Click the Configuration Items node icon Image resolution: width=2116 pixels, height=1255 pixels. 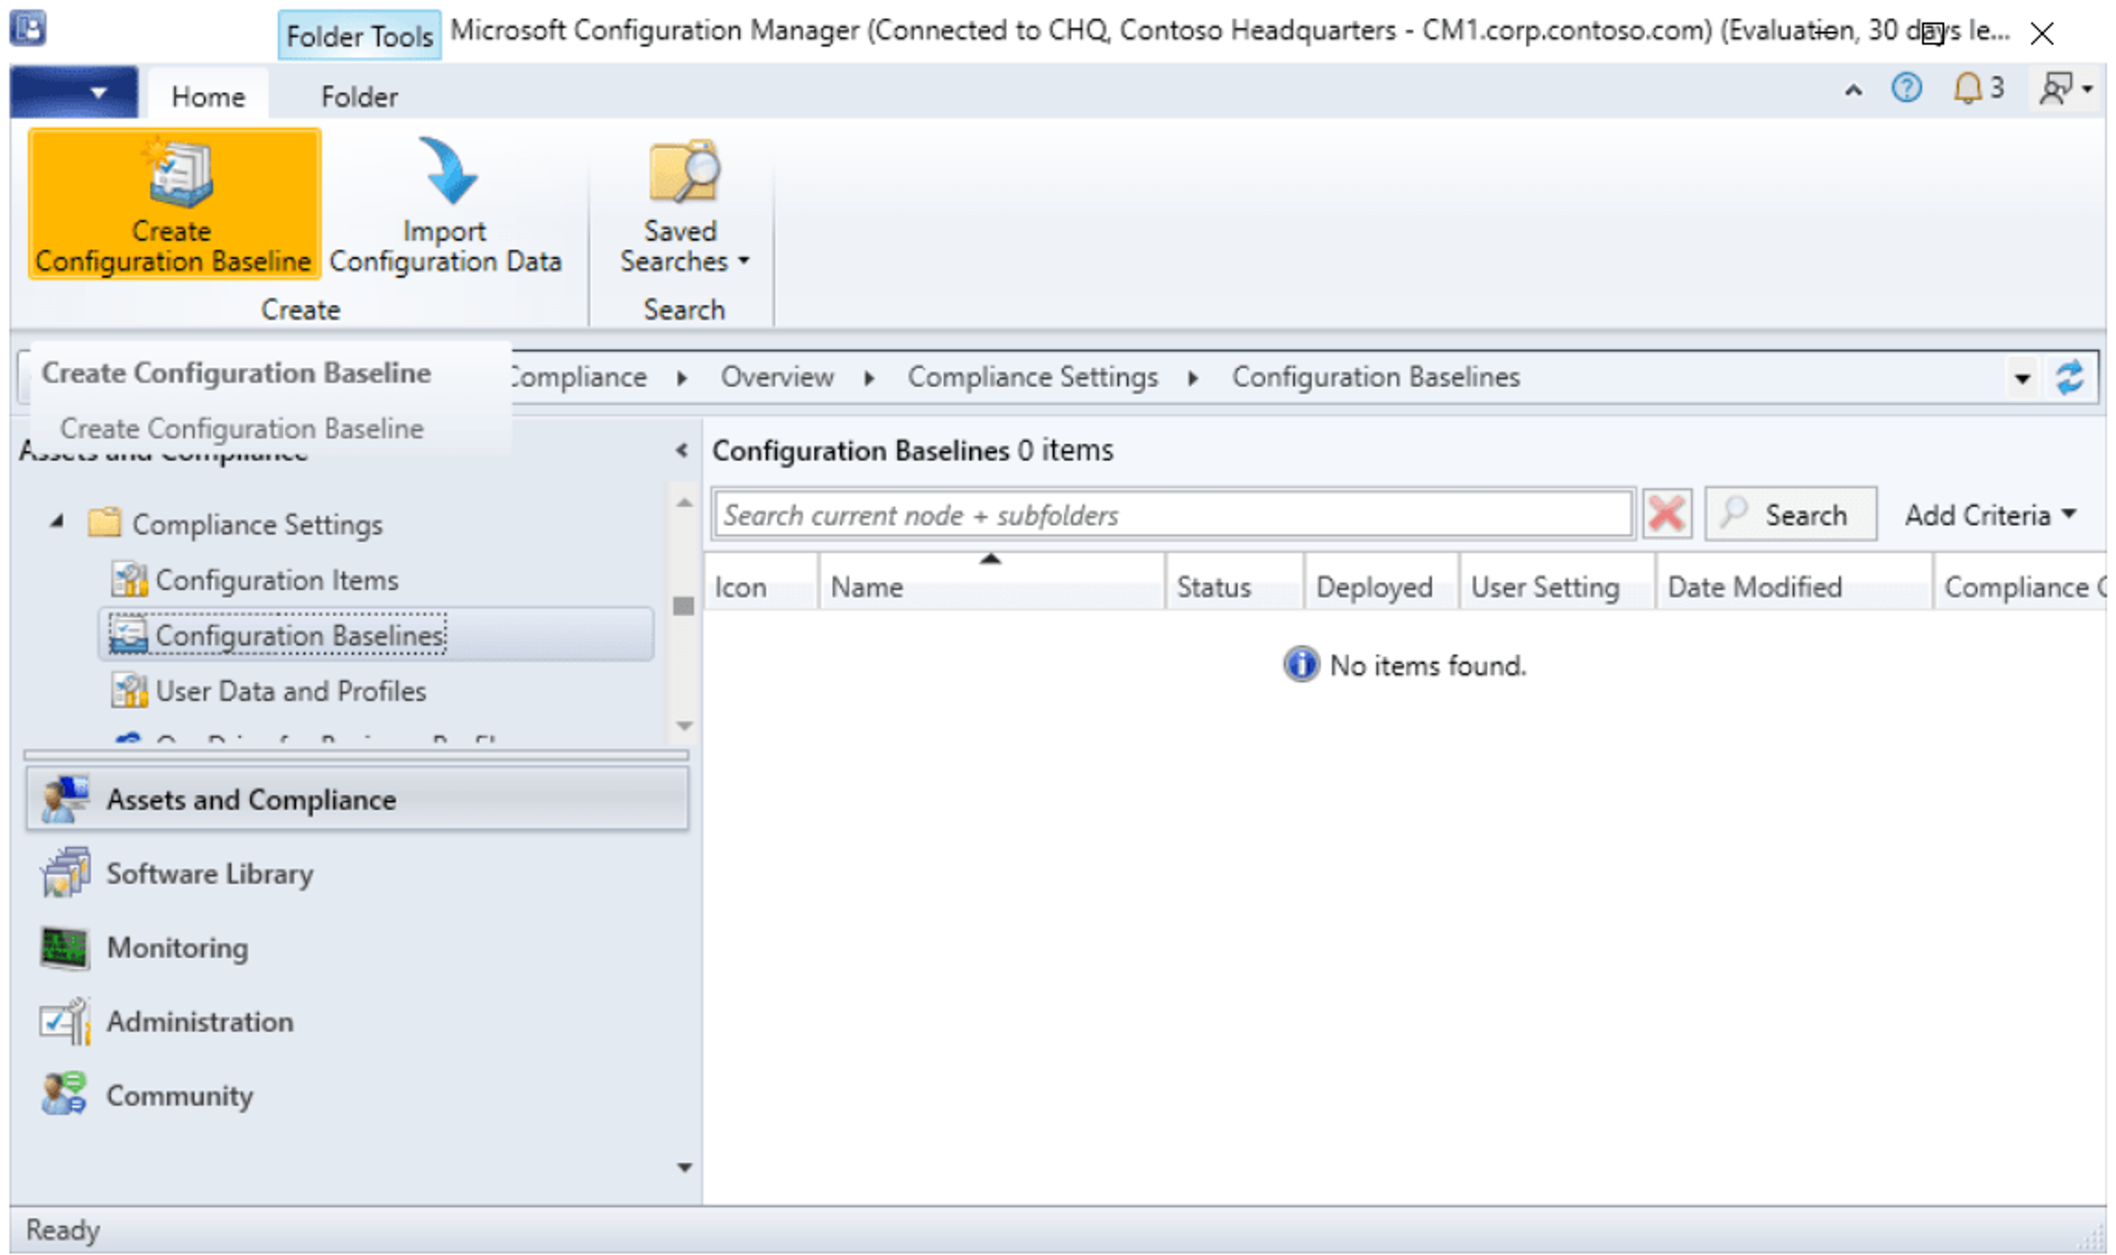pyautogui.click(x=128, y=580)
